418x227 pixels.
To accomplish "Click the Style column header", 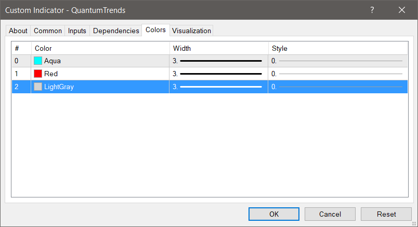I will pos(338,48).
